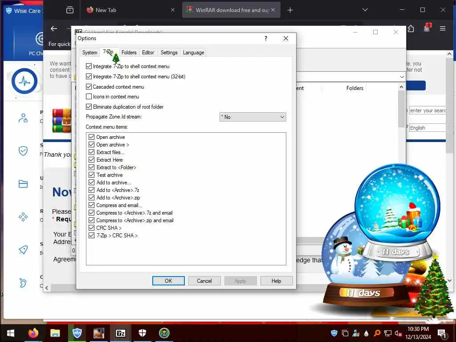Click the search field on WinRAR page
456x342 pixels.
tap(427, 110)
